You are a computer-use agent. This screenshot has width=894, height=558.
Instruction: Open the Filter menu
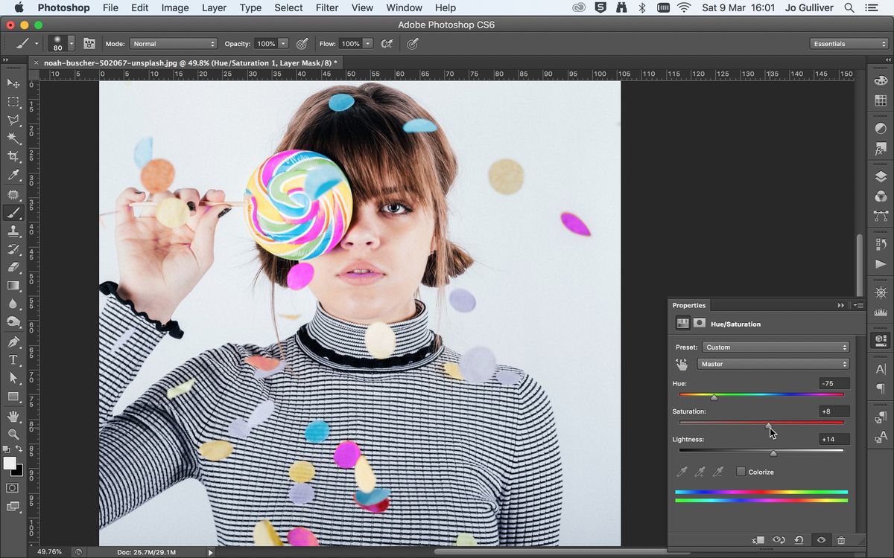[327, 7]
